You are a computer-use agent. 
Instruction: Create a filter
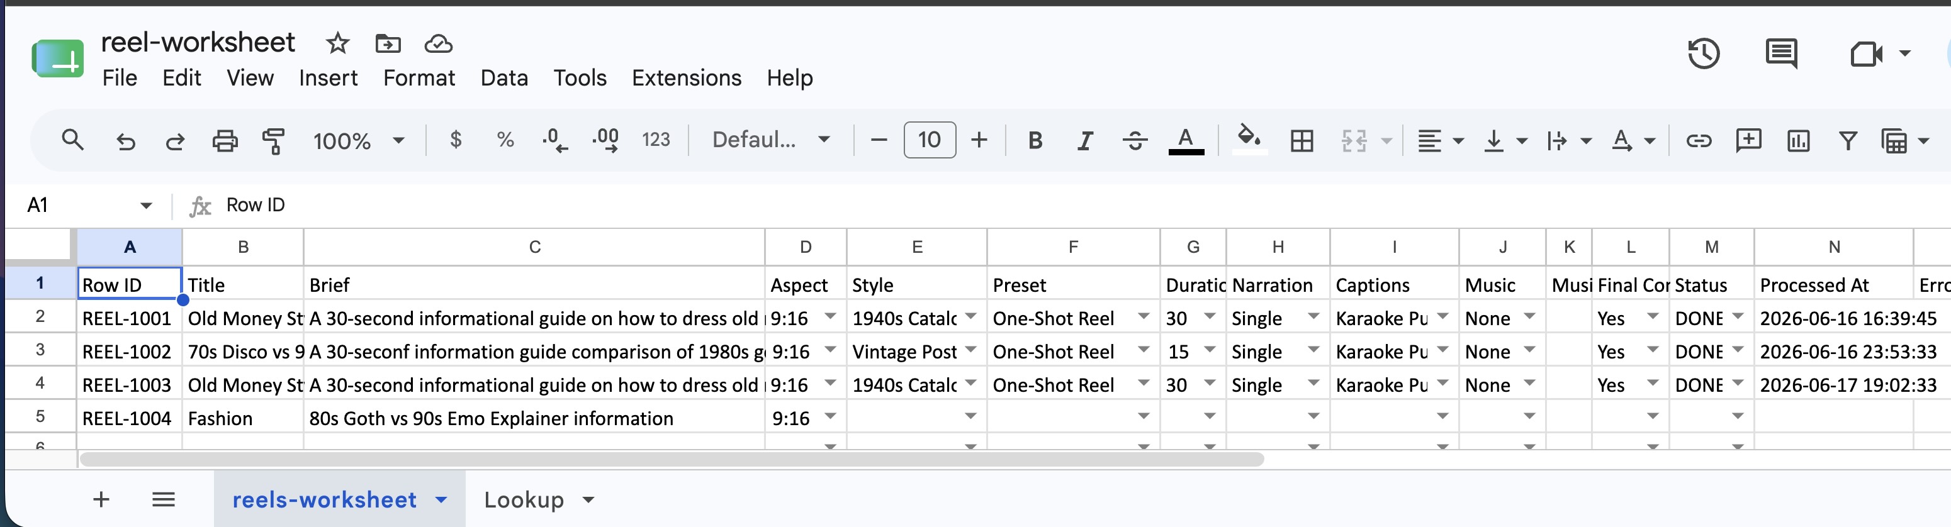(x=1848, y=141)
